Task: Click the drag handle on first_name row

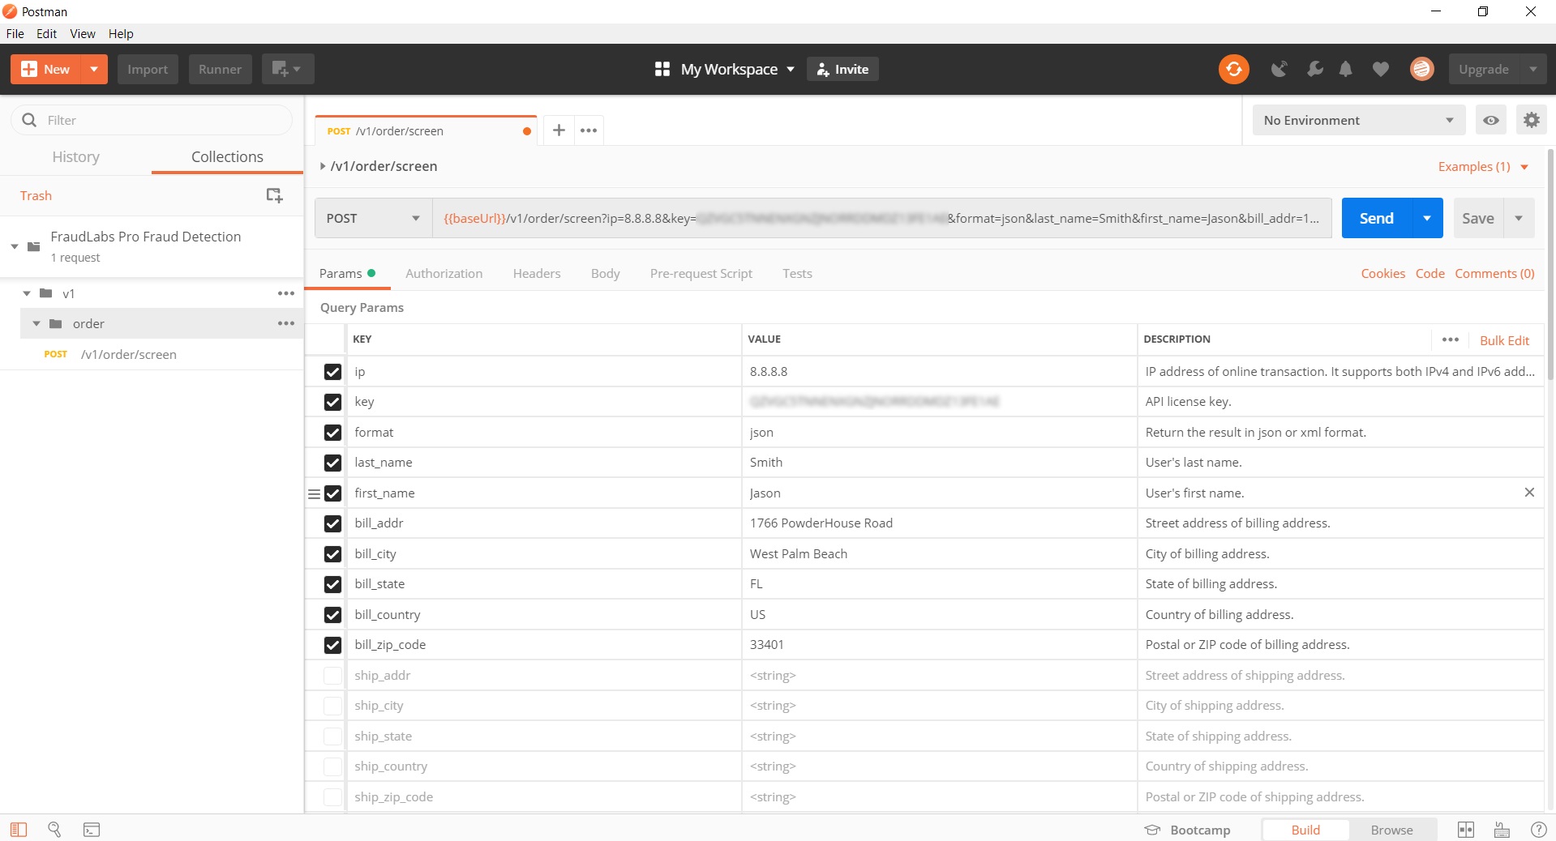Action: pyautogui.click(x=314, y=493)
